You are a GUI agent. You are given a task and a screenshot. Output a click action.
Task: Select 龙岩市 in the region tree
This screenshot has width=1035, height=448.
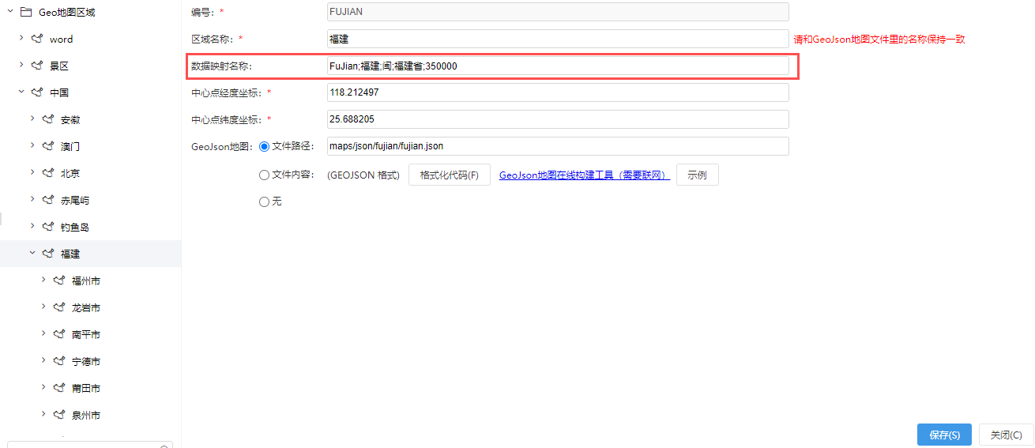click(x=86, y=307)
